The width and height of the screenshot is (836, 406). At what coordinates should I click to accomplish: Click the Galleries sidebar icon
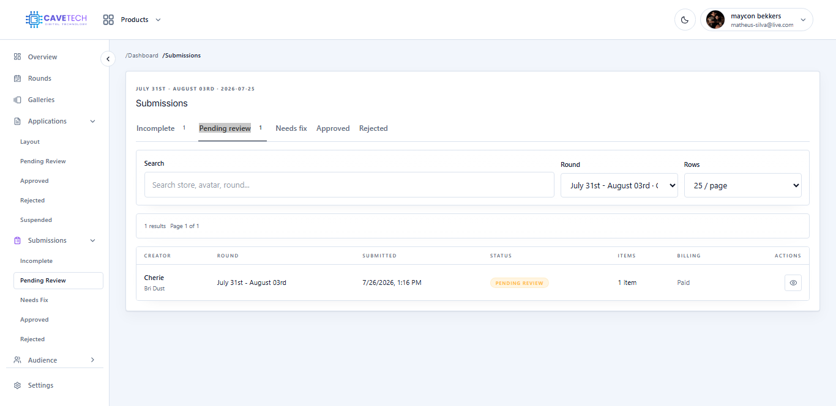pos(17,100)
